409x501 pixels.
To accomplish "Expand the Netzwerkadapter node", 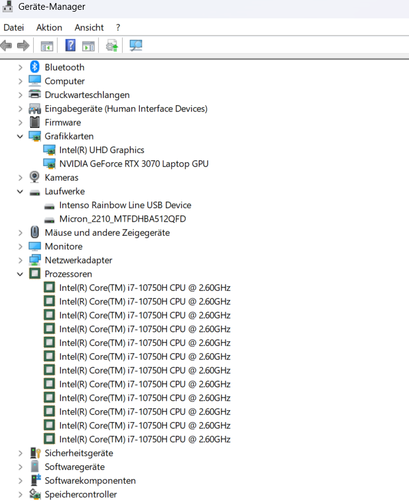I will tap(20, 260).
